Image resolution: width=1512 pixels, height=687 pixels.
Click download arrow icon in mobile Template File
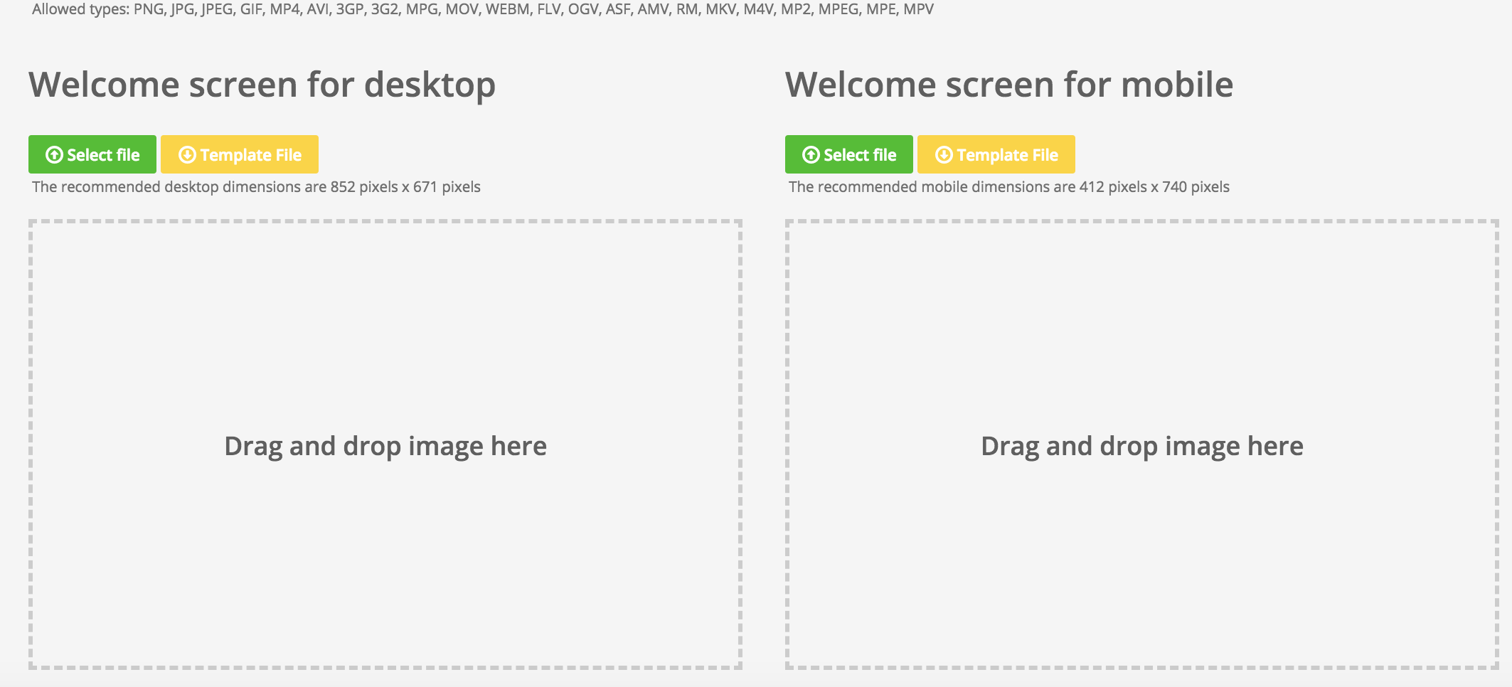pyautogui.click(x=944, y=155)
